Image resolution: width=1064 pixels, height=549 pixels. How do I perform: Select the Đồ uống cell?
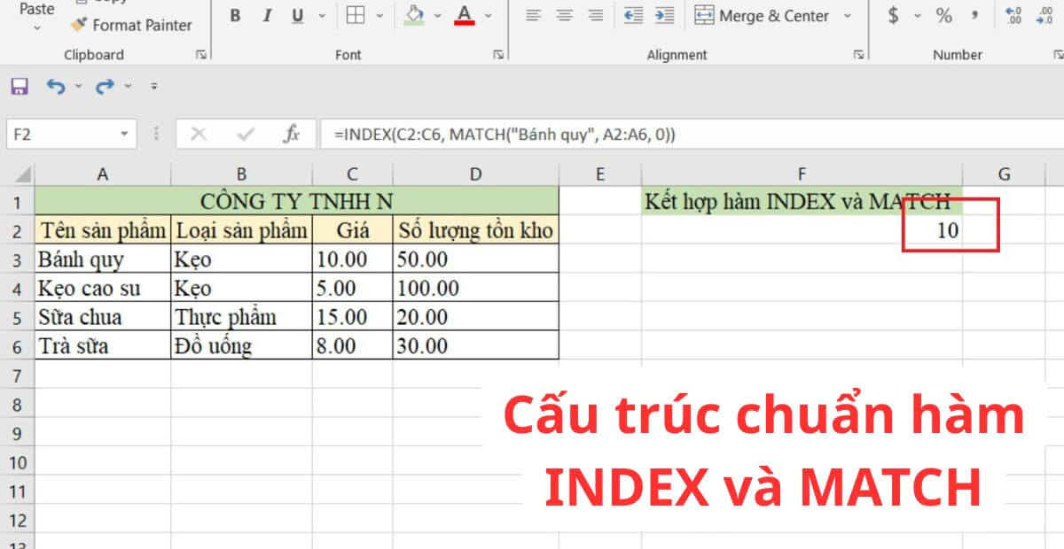coord(242,346)
